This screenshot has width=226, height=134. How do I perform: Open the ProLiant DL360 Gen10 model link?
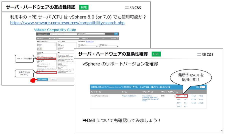coord(129,96)
